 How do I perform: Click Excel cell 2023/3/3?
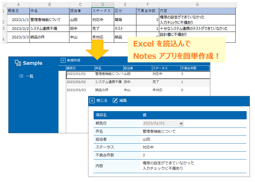[x=18, y=37]
